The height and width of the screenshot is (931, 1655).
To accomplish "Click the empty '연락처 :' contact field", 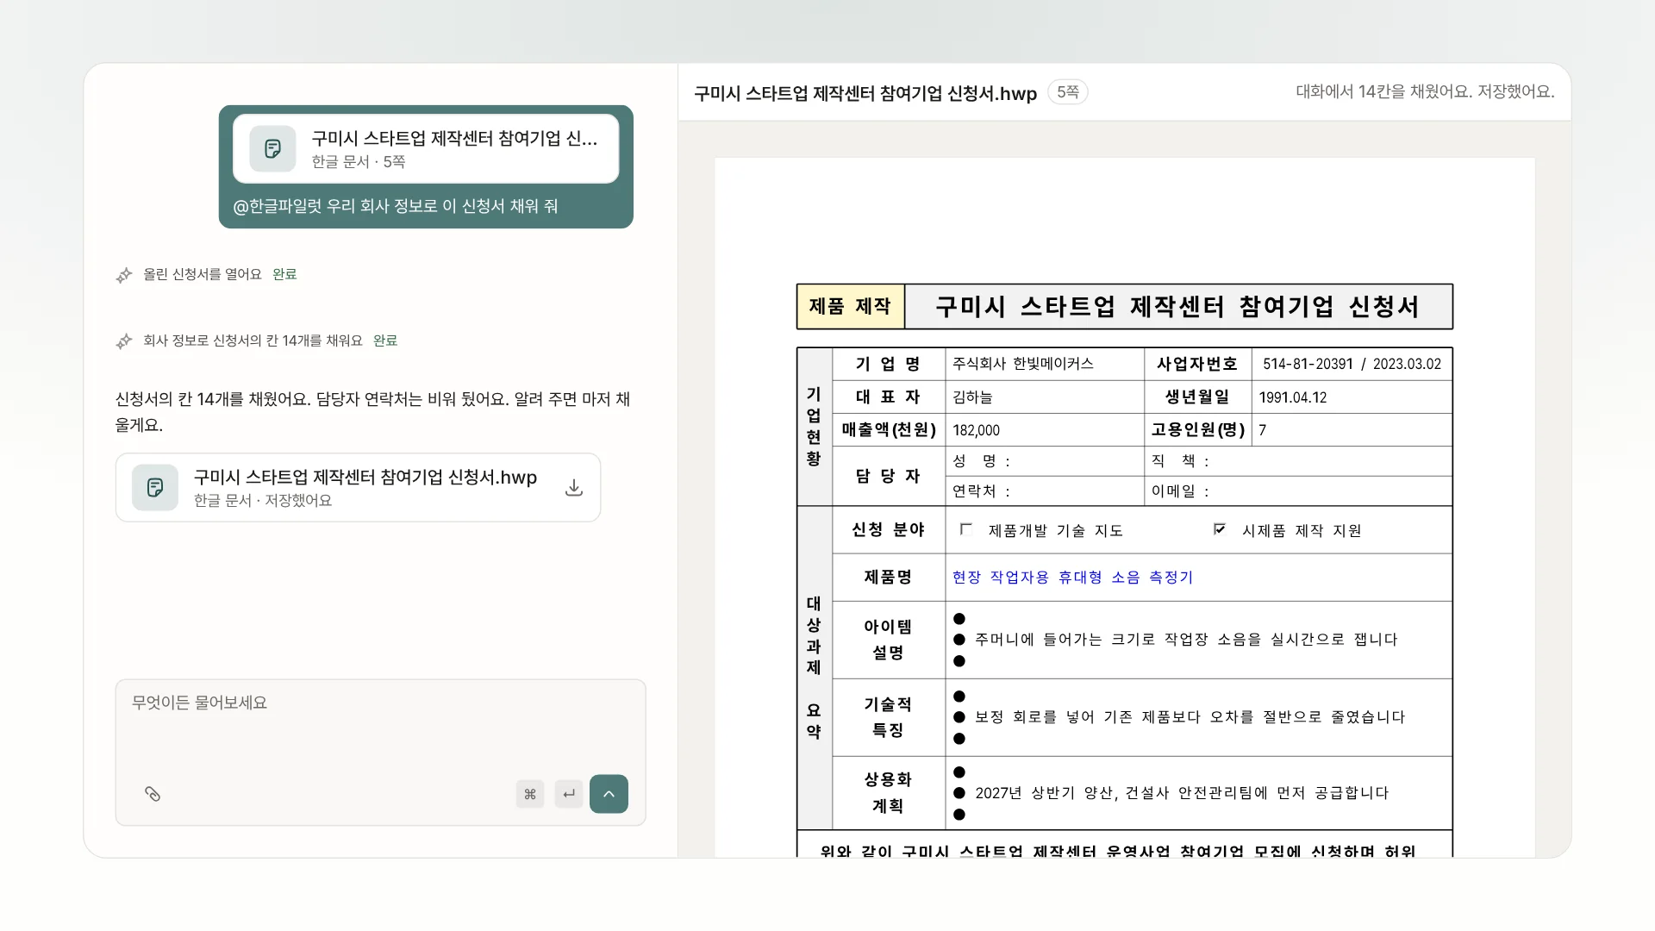I will coord(1045,490).
